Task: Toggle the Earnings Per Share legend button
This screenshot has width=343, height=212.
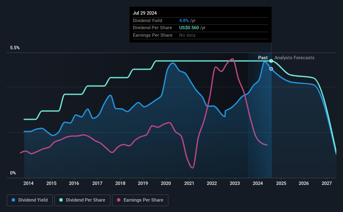Action: coord(140,200)
